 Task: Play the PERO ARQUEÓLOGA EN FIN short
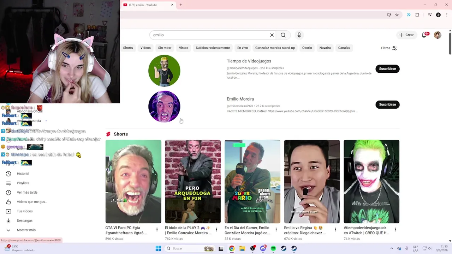pyautogui.click(x=193, y=181)
